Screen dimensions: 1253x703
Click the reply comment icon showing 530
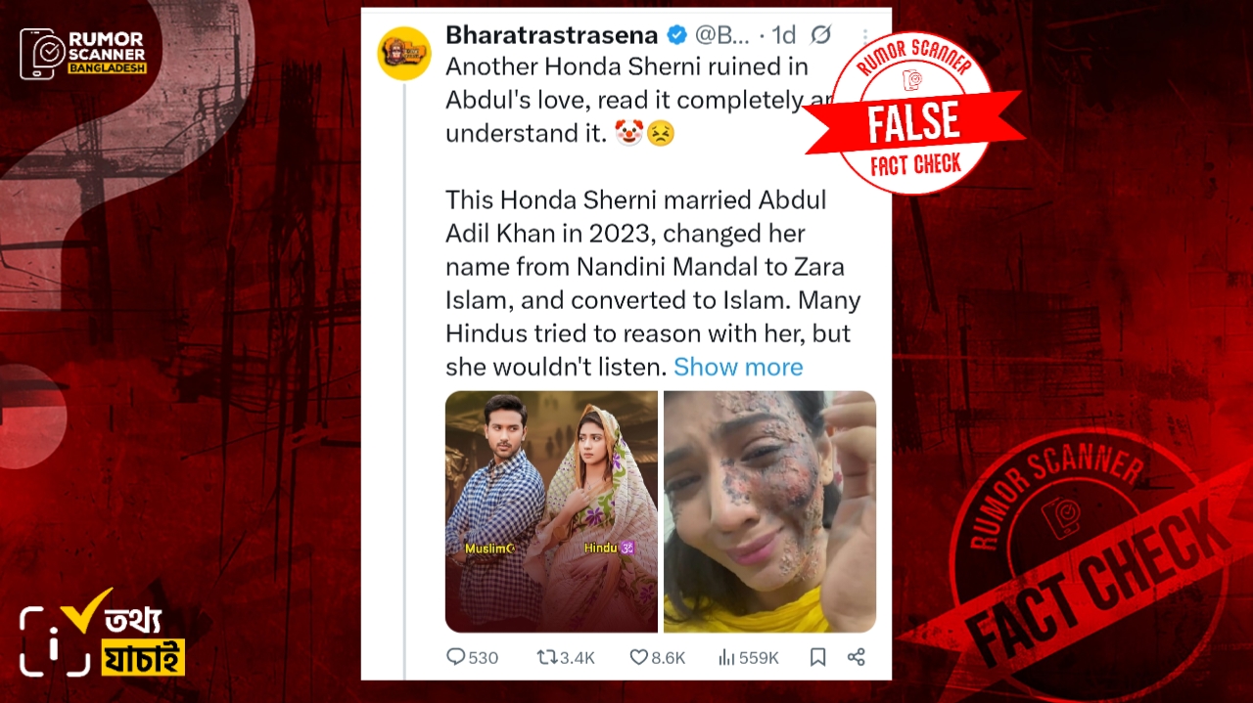(x=456, y=657)
